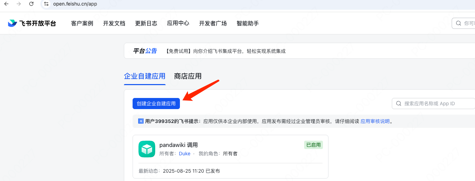The image size is (475, 181).
Task: Switch to the 商店应用 tab
Action: pos(188,76)
